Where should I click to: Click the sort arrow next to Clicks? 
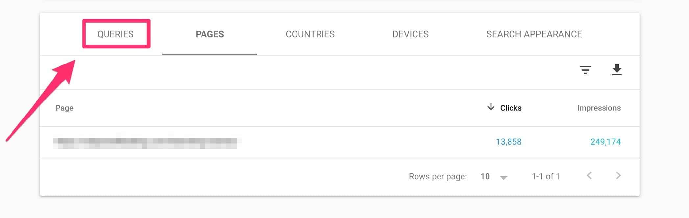click(491, 107)
